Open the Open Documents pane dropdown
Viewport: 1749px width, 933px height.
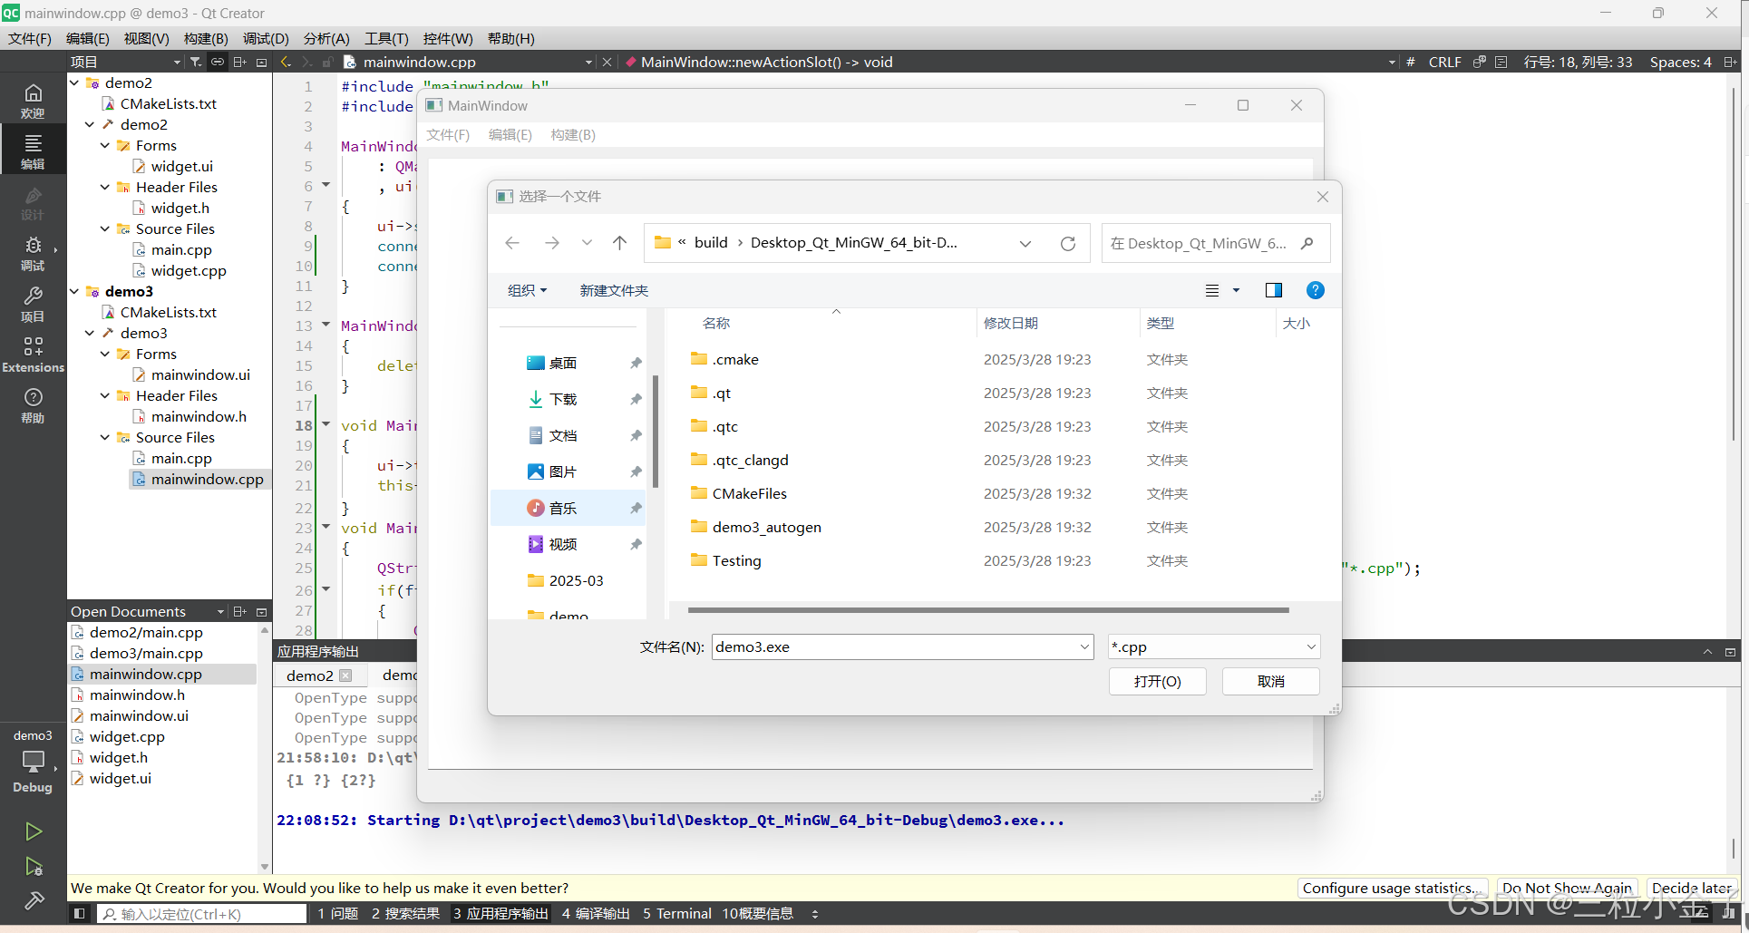[x=220, y=612]
